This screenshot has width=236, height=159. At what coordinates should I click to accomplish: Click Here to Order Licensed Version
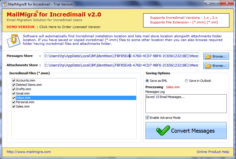[x=70, y=27]
